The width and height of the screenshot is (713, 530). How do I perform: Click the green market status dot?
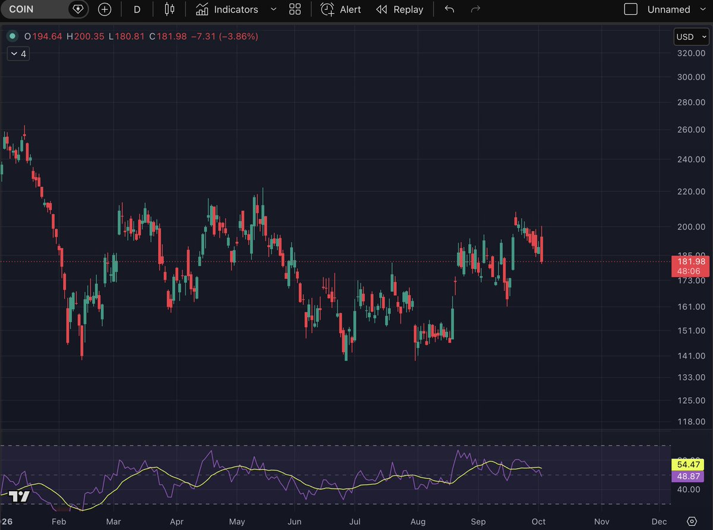click(x=11, y=36)
